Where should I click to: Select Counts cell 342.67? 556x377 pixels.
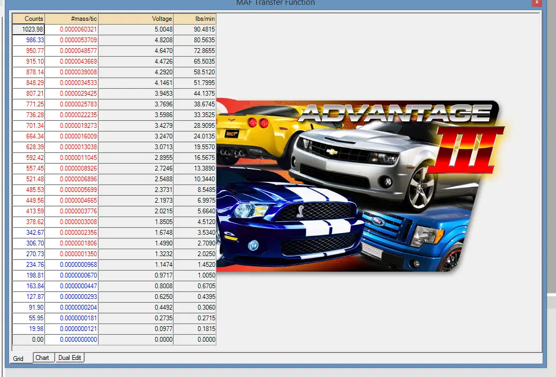(x=28, y=232)
